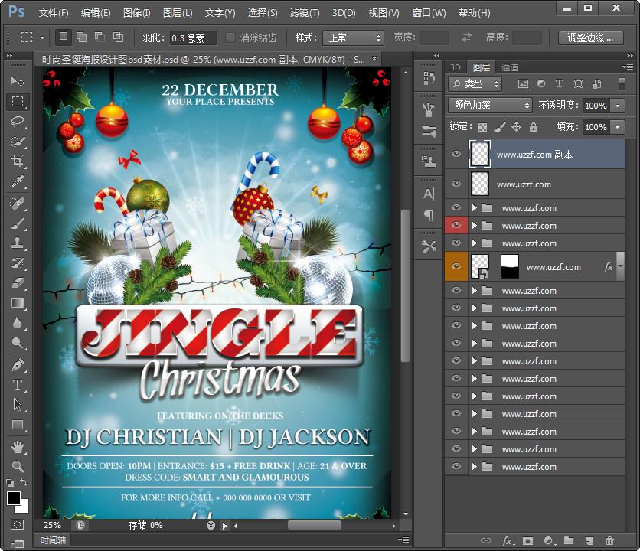Click the 羽化 input field
The image size is (640, 551).
coord(192,37)
